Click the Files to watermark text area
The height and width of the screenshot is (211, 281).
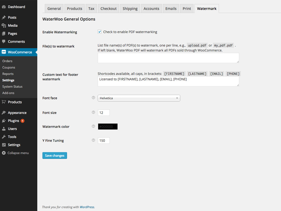[168, 58]
